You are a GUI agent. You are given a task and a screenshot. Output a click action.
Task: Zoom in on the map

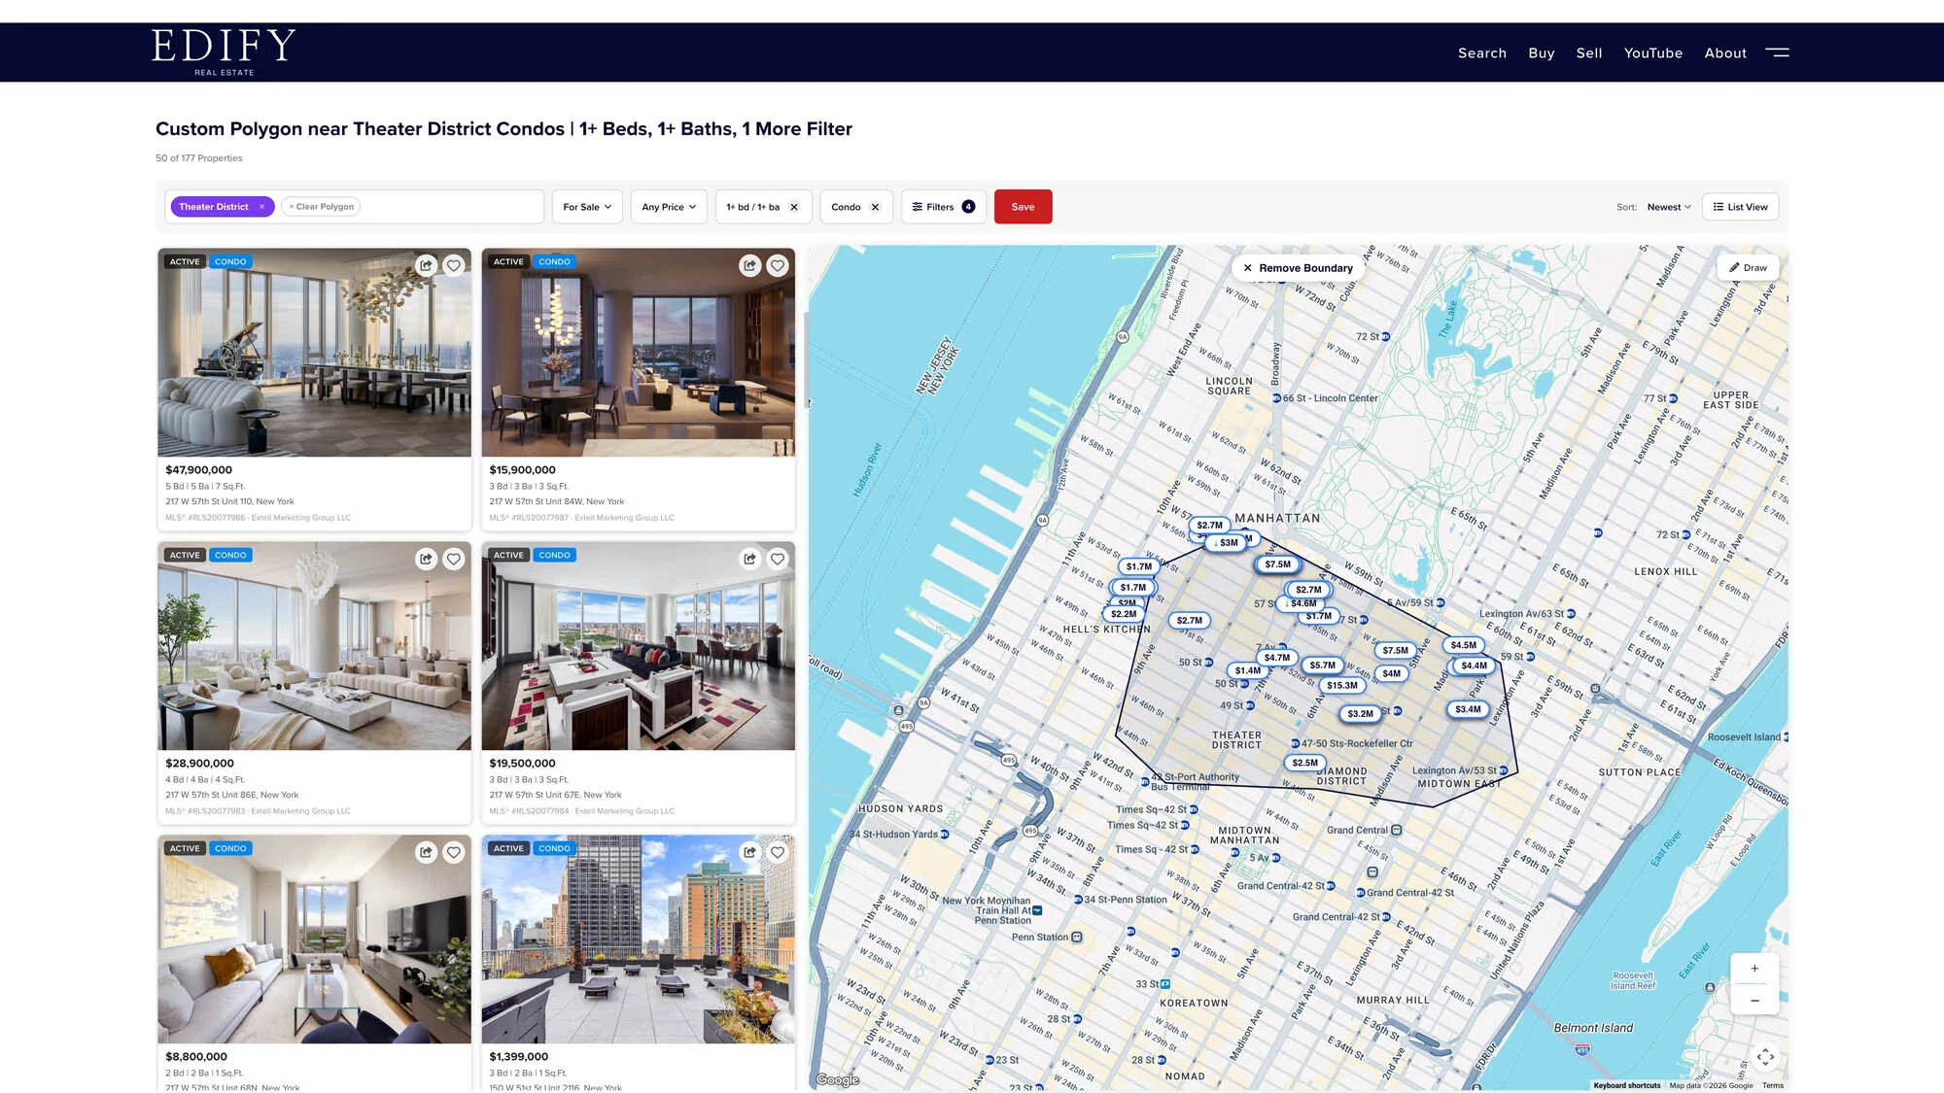pos(1753,968)
